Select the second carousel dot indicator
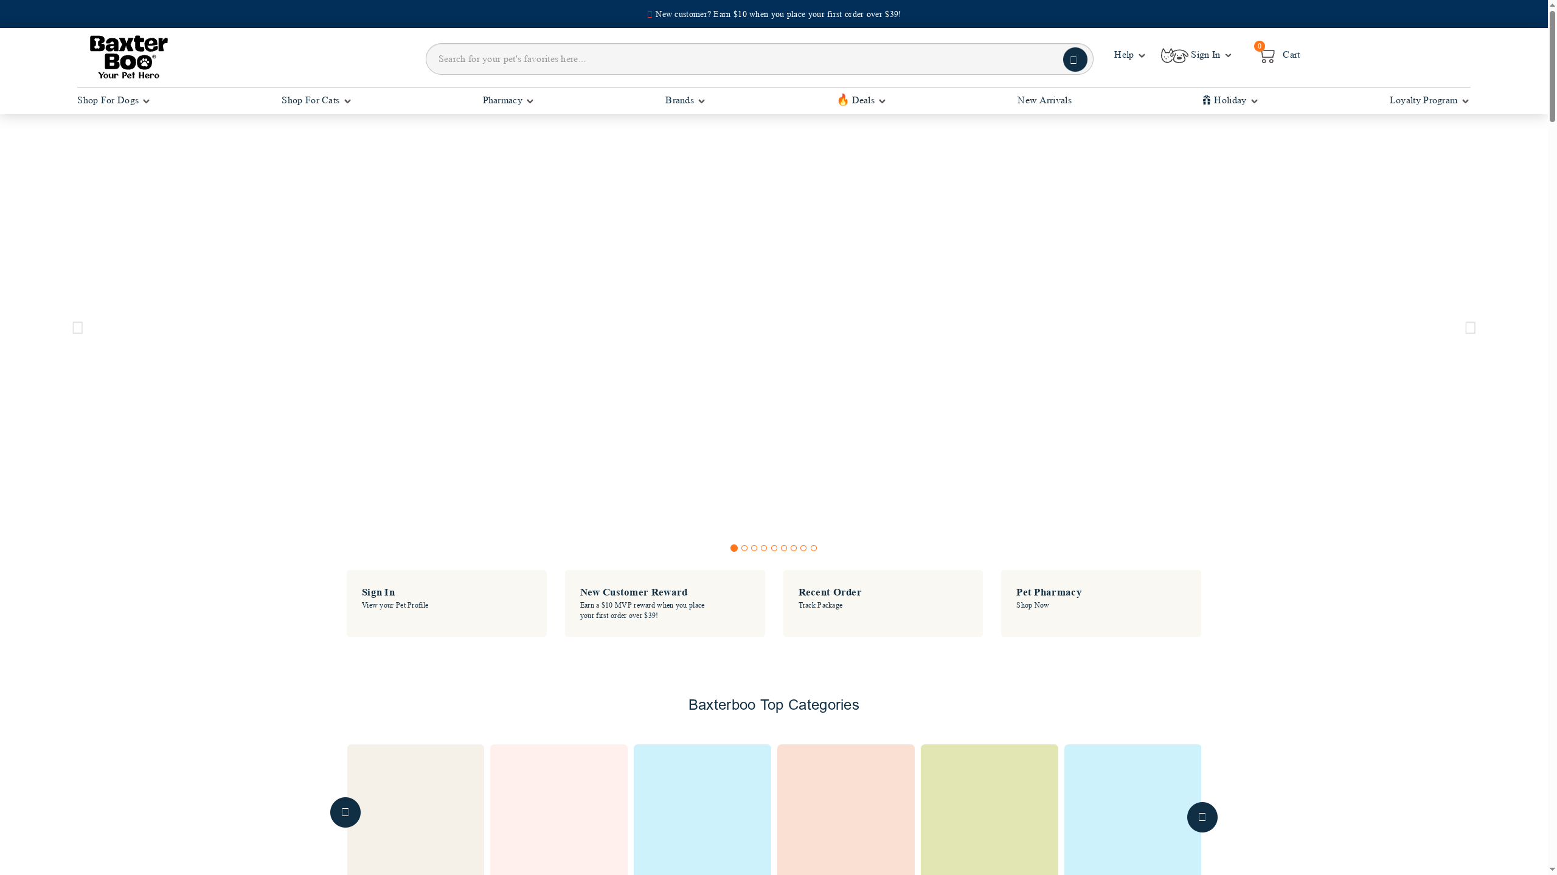Screen dimensions: 1557x875 744,548
